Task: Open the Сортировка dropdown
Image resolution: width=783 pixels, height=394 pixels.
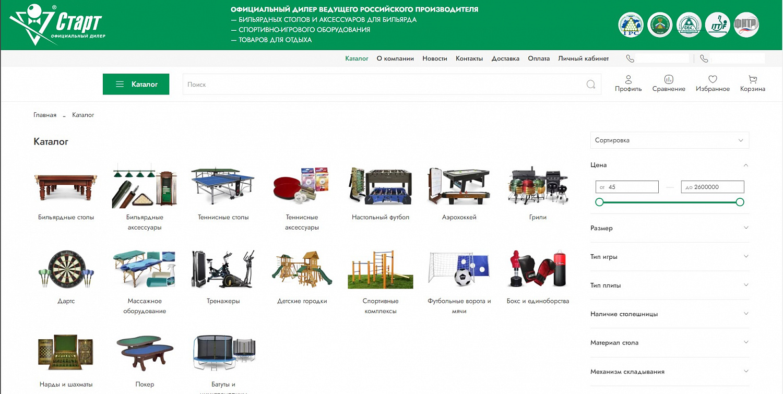Action: point(669,140)
